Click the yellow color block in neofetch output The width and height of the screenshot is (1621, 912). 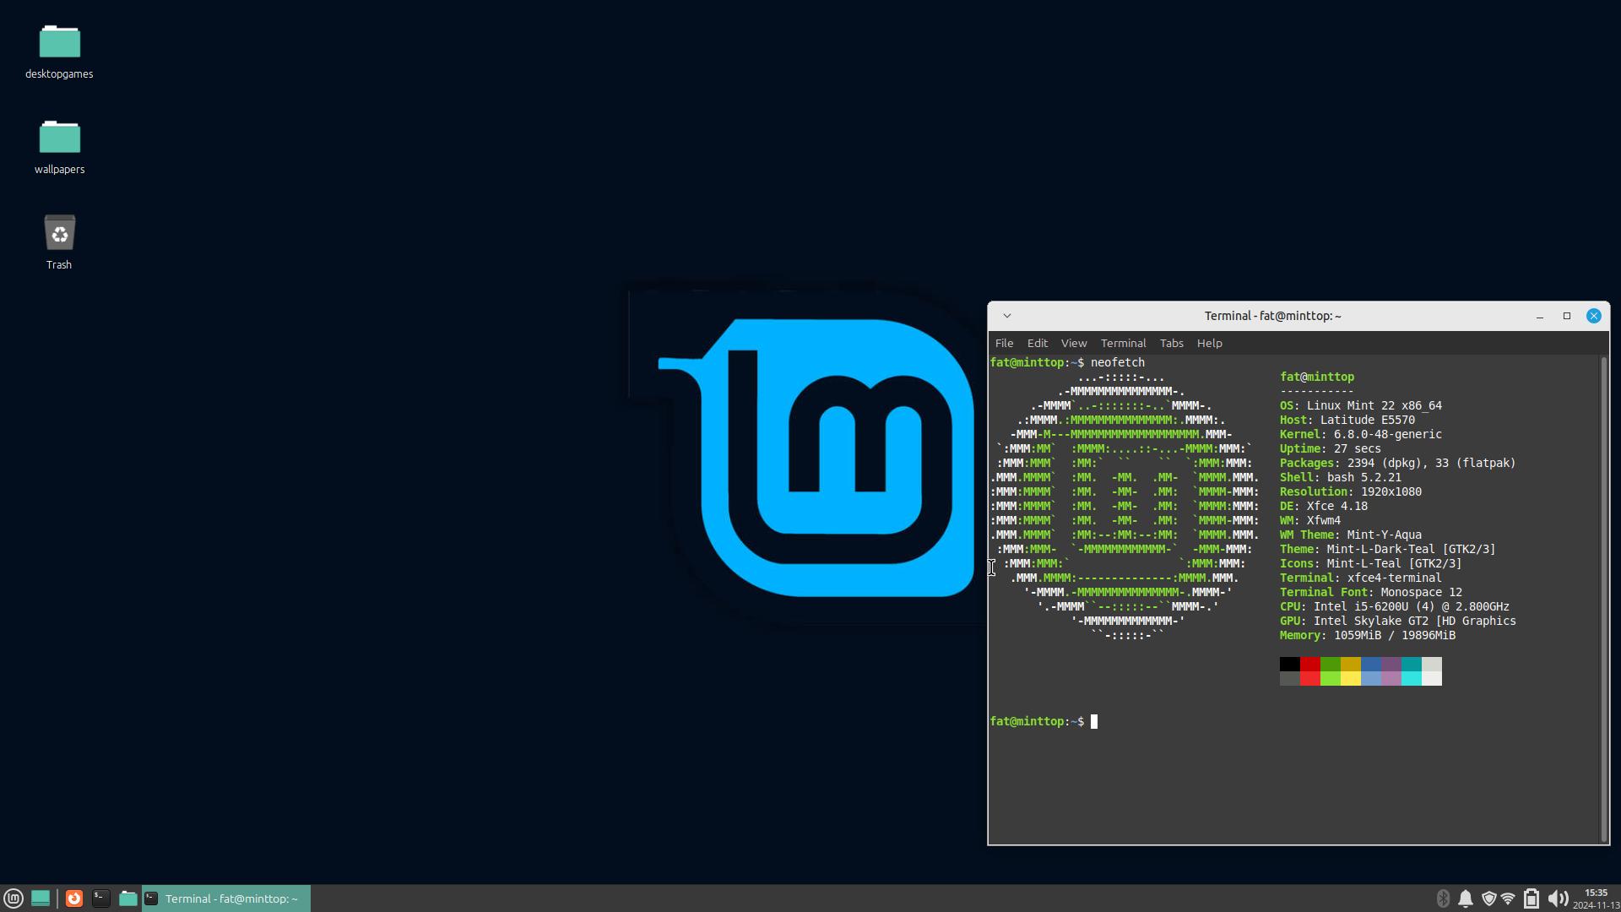(x=1350, y=678)
